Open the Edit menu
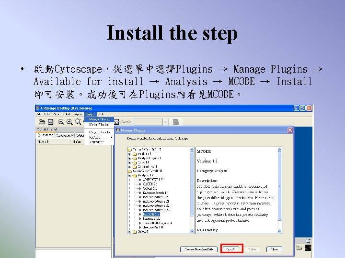Image resolution: width=345 pixels, height=258 pixels. pyautogui.click(x=47, y=114)
